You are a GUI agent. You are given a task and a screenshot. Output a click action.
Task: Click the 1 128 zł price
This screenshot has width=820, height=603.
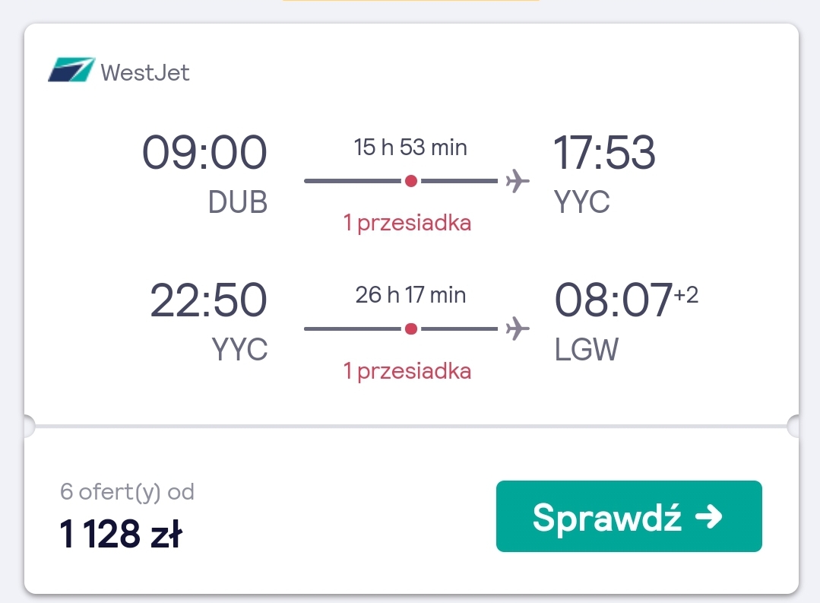[121, 534]
